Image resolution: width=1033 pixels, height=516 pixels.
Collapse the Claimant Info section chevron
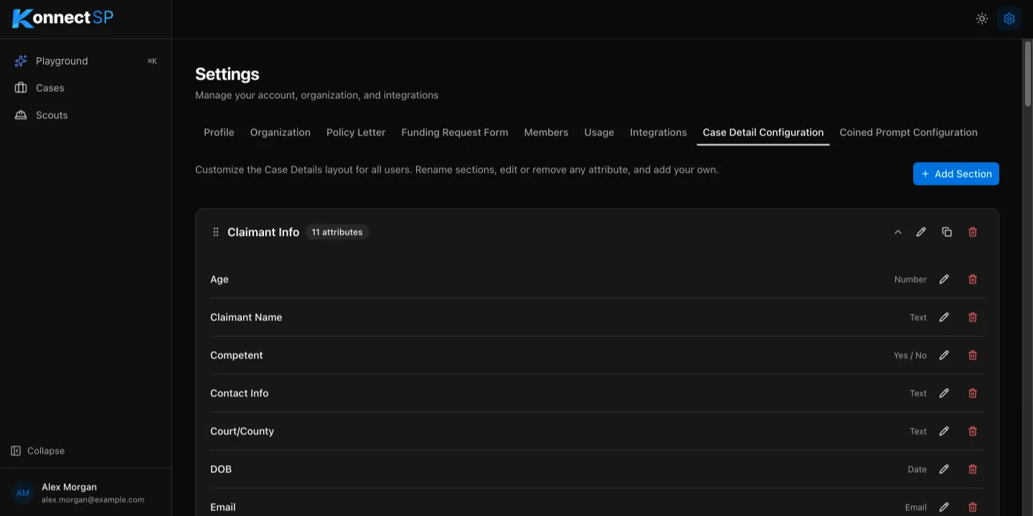pos(897,232)
